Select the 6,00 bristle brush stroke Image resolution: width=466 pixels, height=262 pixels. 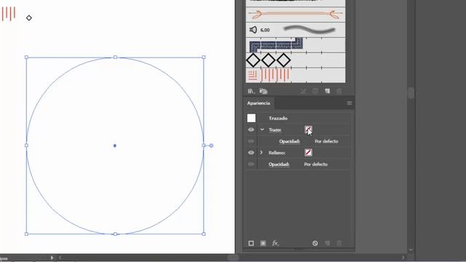click(296, 30)
